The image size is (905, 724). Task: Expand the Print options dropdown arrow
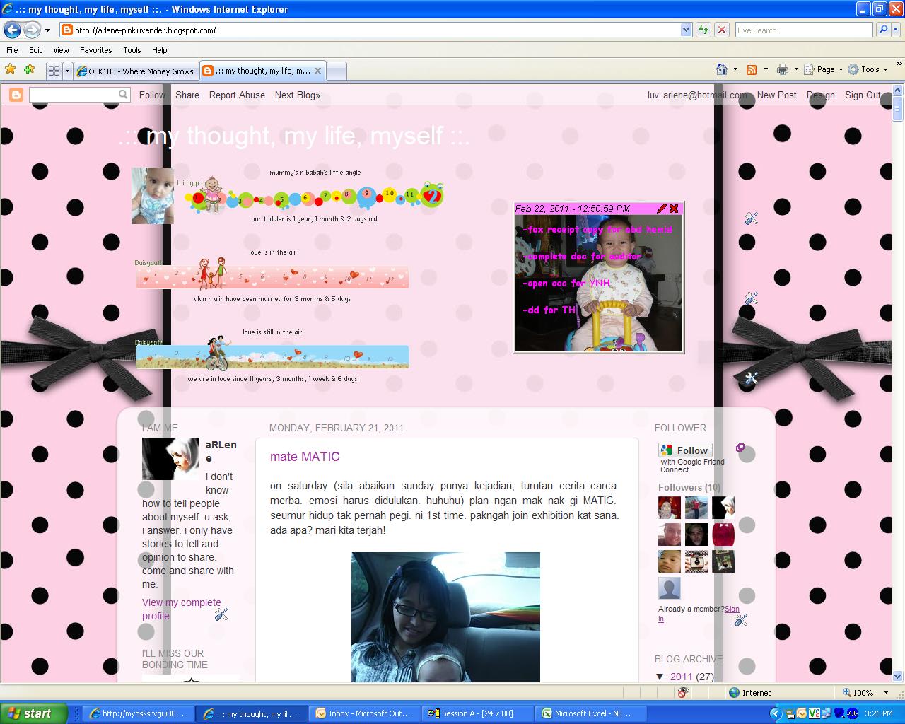(796, 69)
